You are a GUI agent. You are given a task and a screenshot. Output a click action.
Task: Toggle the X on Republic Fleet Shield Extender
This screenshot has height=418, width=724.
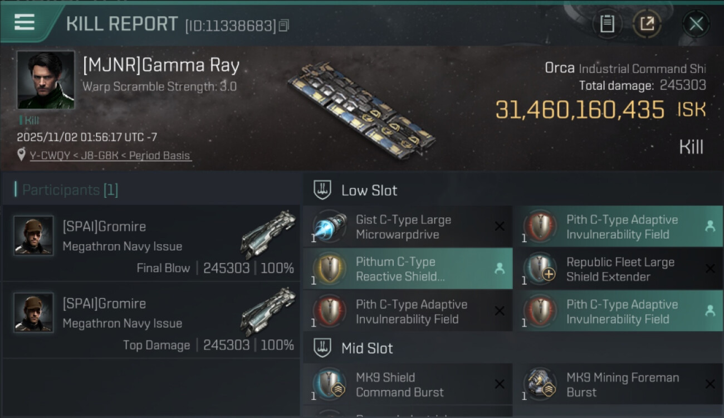pos(710,269)
